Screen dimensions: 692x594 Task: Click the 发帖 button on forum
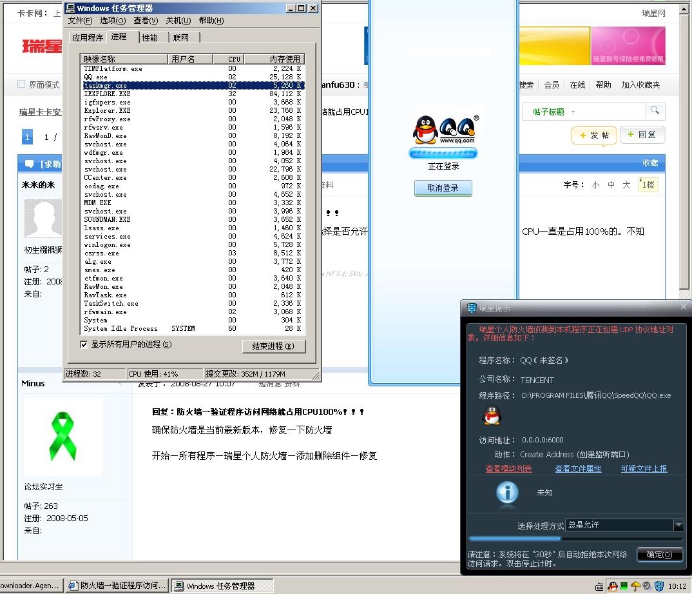(593, 135)
